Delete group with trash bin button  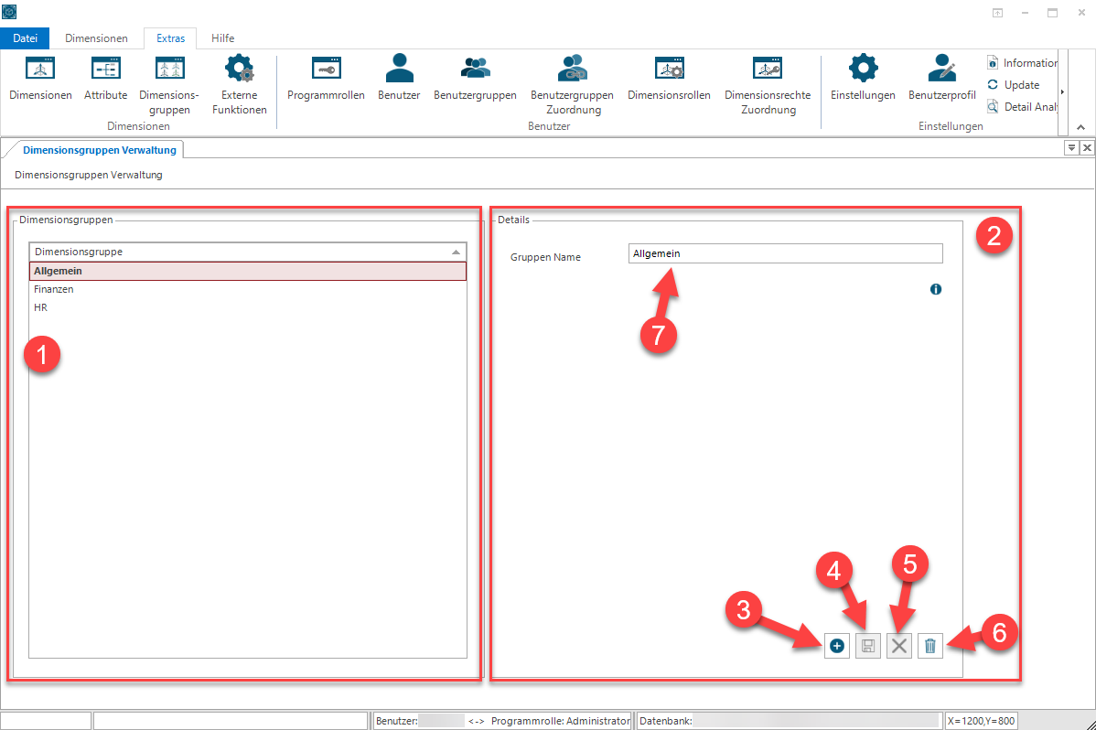click(930, 646)
